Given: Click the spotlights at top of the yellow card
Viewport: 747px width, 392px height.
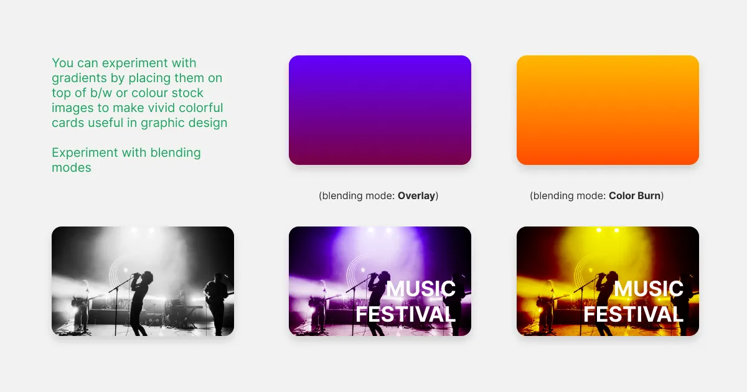Looking at the screenshot, I should tap(607, 231).
